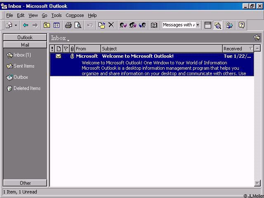Toggle the Folder List icon
Screen dimensions: 264x198
[57, 25]
